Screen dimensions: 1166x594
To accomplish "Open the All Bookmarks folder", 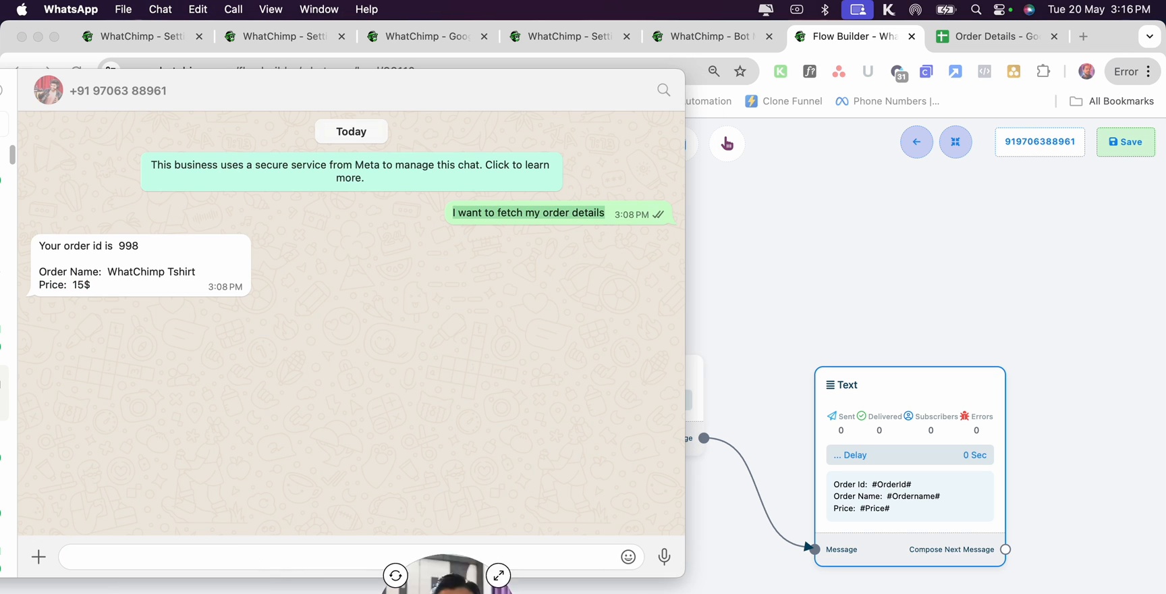I will coord(1112,101).
